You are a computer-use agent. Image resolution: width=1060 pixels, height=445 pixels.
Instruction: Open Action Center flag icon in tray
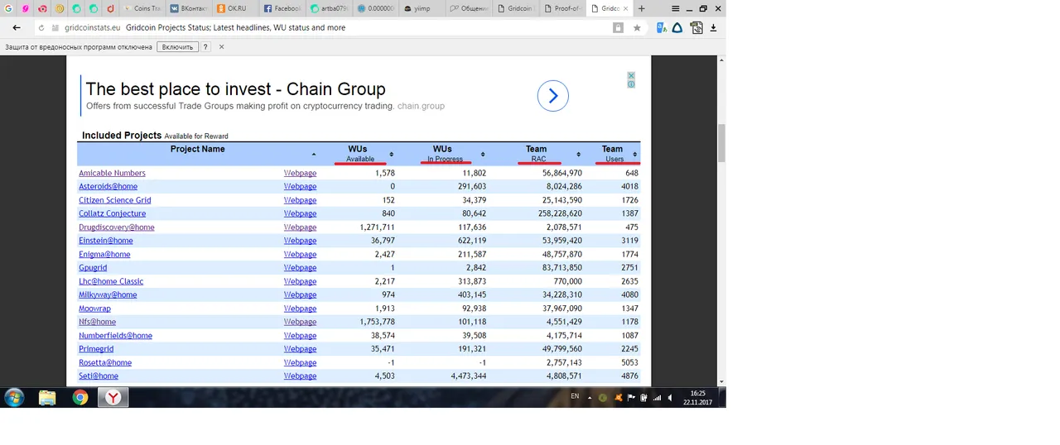click(631, 398)
